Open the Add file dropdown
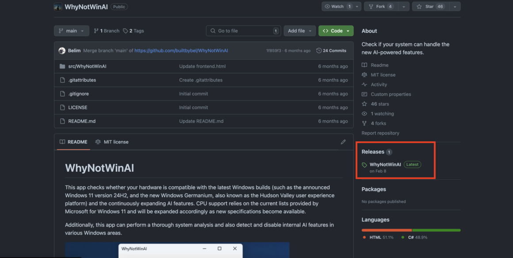Image resolution: width=513 pixels, height=258 pixels. [x=300, y=31]
